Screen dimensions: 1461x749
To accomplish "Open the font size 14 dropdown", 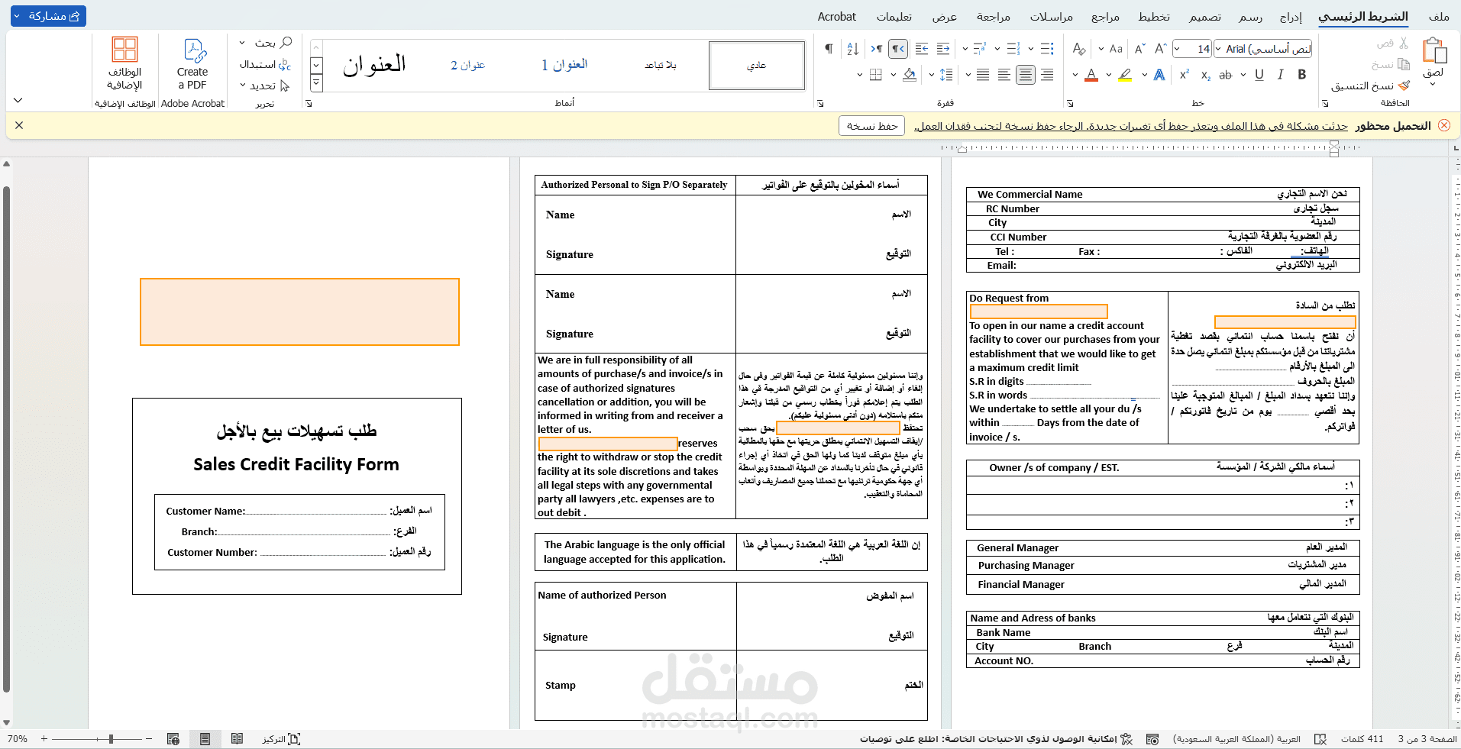I will 1178,49.
